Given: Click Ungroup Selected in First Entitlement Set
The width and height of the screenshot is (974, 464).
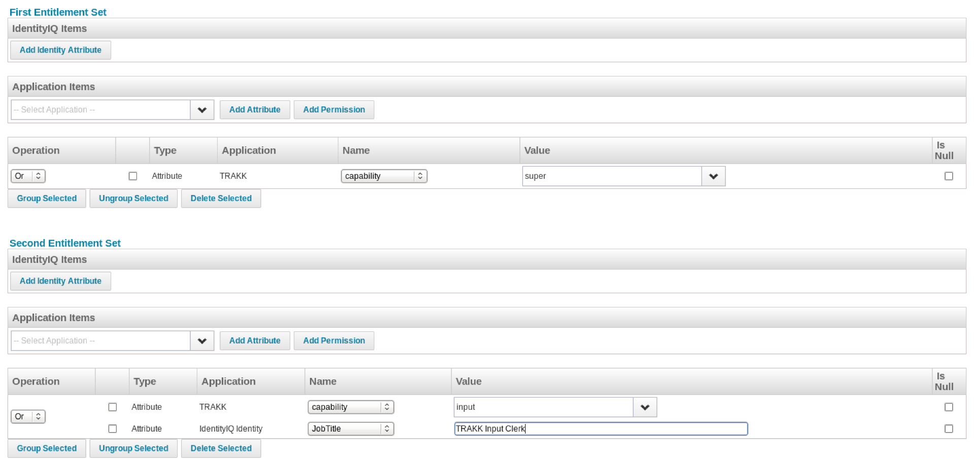Looking at the screenshot, I should [133, 199].
